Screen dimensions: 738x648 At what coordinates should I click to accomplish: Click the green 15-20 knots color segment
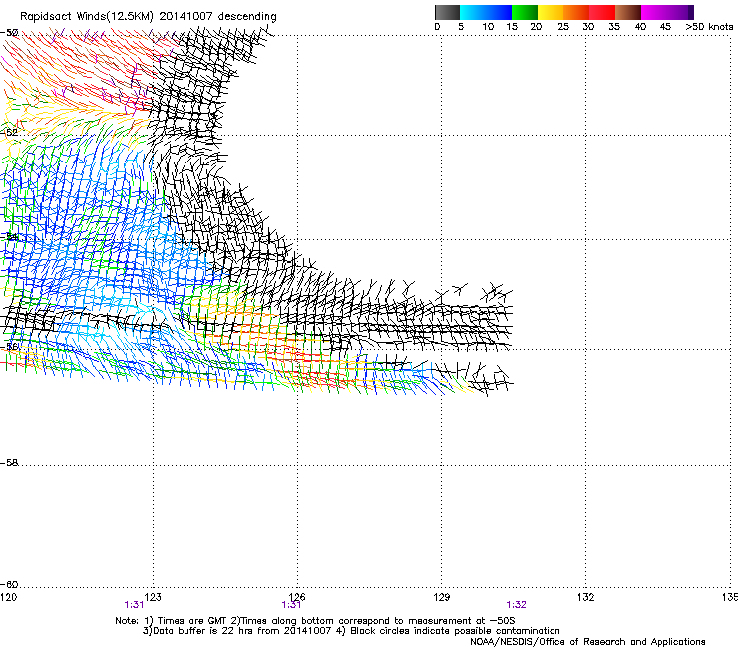(525, 12)
